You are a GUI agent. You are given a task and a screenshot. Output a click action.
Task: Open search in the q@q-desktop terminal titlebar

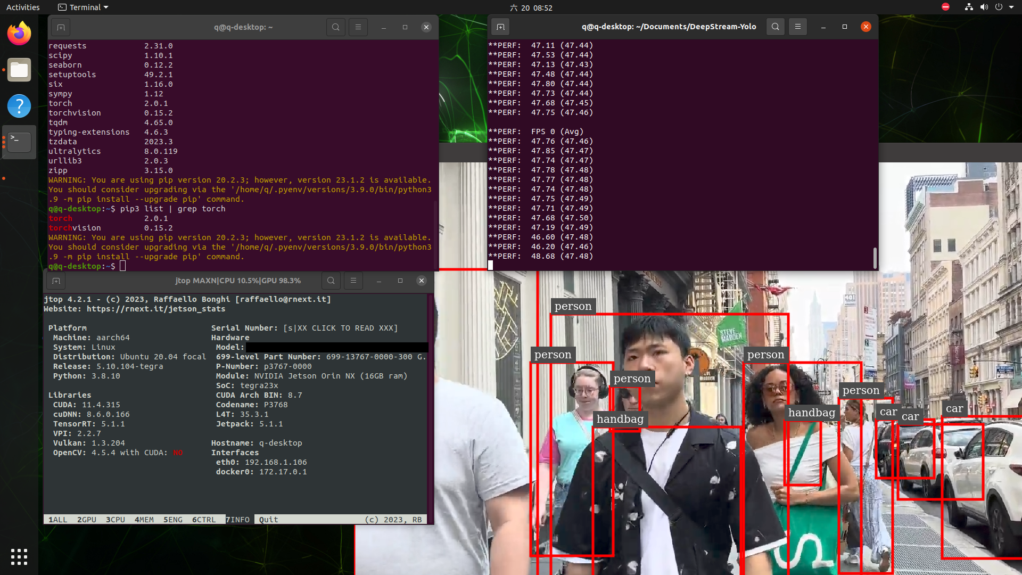tap(335, 27)
